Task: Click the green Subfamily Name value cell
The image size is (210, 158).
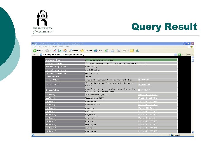Action: pos(131,60)
